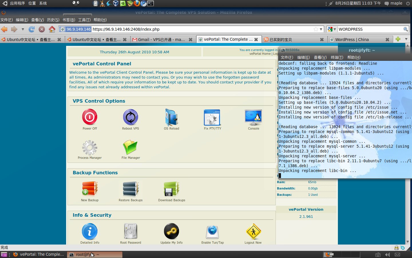Image resolution: width=412 pixels, height=258 pixels.
Task: Open the Restore Backups icon
Action: [130, 189]
